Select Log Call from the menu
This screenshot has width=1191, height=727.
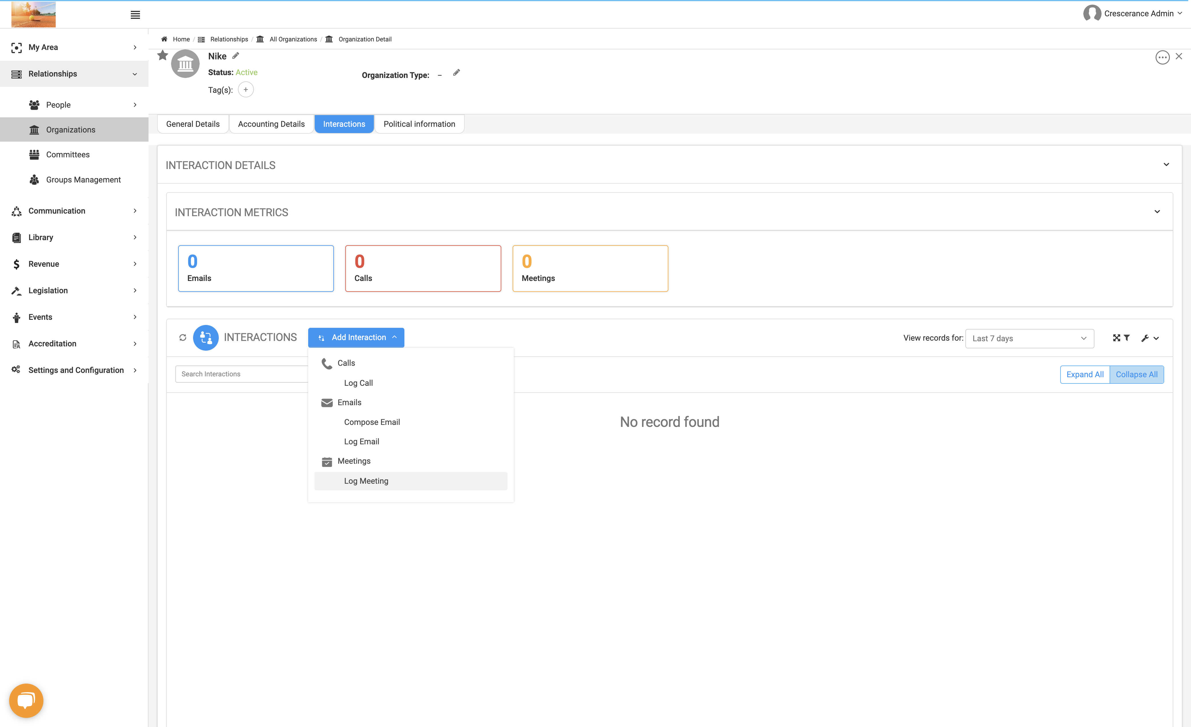point(410,383)
